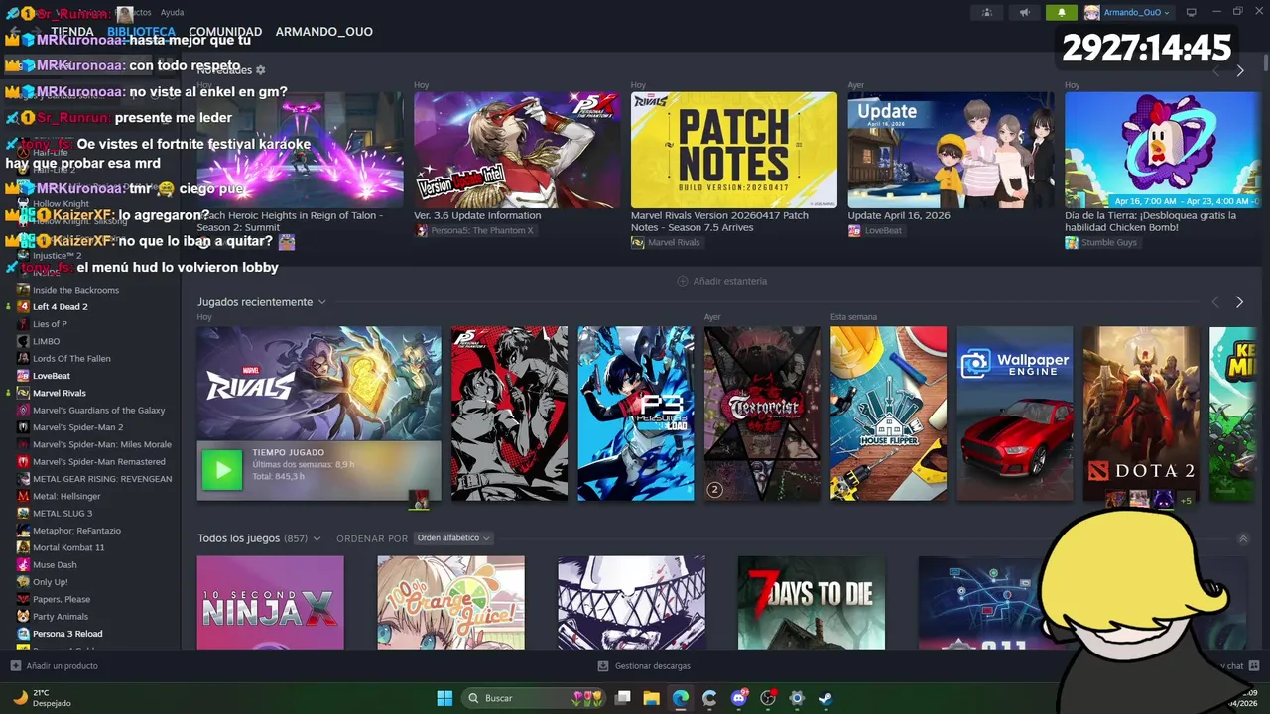
Task: Open the 10 Second Ninja X cover
Action: [x=270, y=603]
